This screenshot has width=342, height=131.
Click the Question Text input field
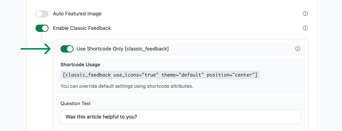tap(180, 117)
